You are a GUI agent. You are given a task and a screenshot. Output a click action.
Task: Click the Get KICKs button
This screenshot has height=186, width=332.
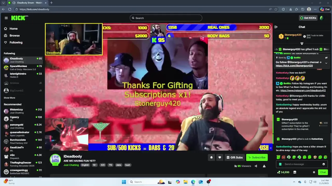(308, 18)
